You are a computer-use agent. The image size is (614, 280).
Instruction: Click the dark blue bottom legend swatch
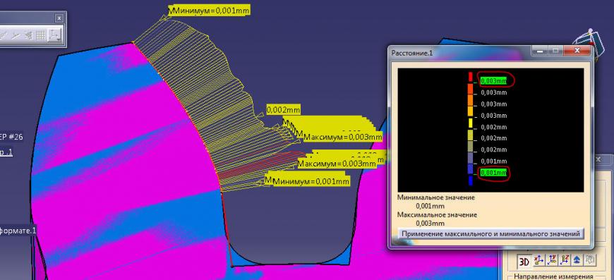(471, 181)
